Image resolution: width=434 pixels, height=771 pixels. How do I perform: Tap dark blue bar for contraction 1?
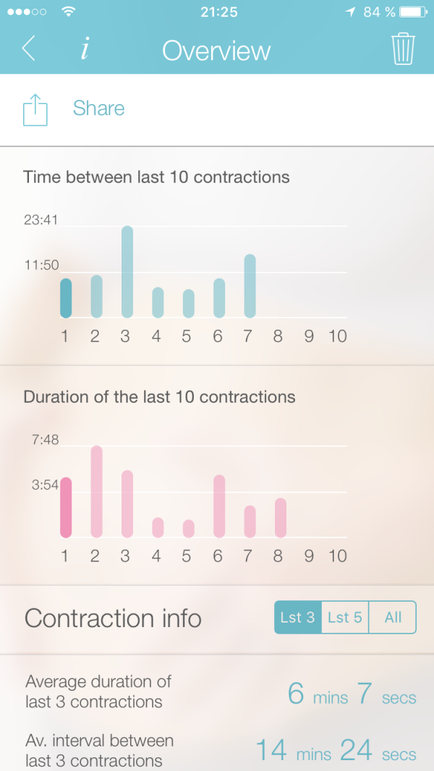[x=65, y=298]
